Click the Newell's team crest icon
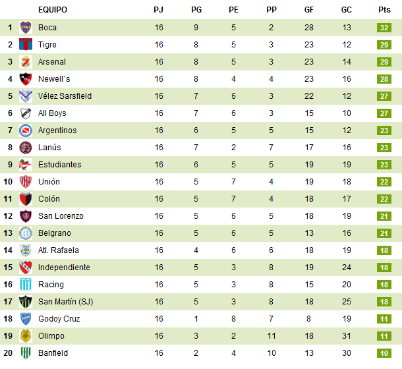402x369 pixels. tap(26, 79)
